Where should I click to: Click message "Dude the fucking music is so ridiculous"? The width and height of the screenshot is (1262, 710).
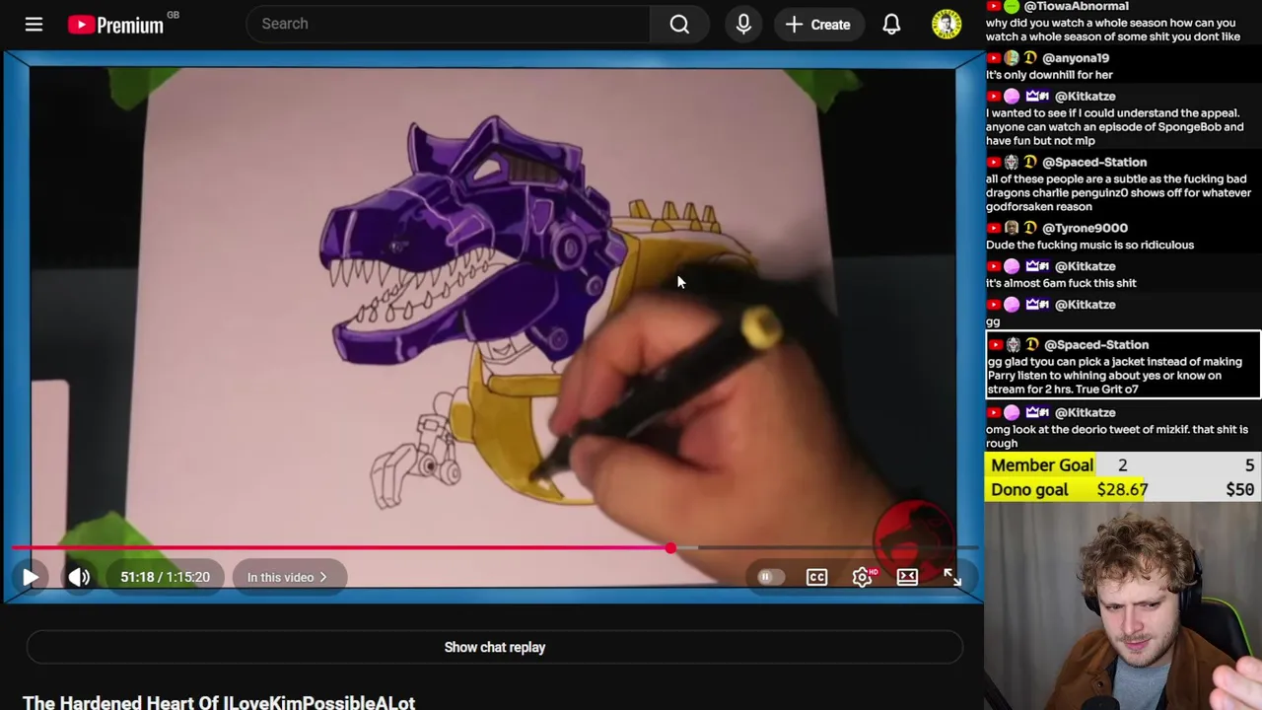coord(1089,245)
